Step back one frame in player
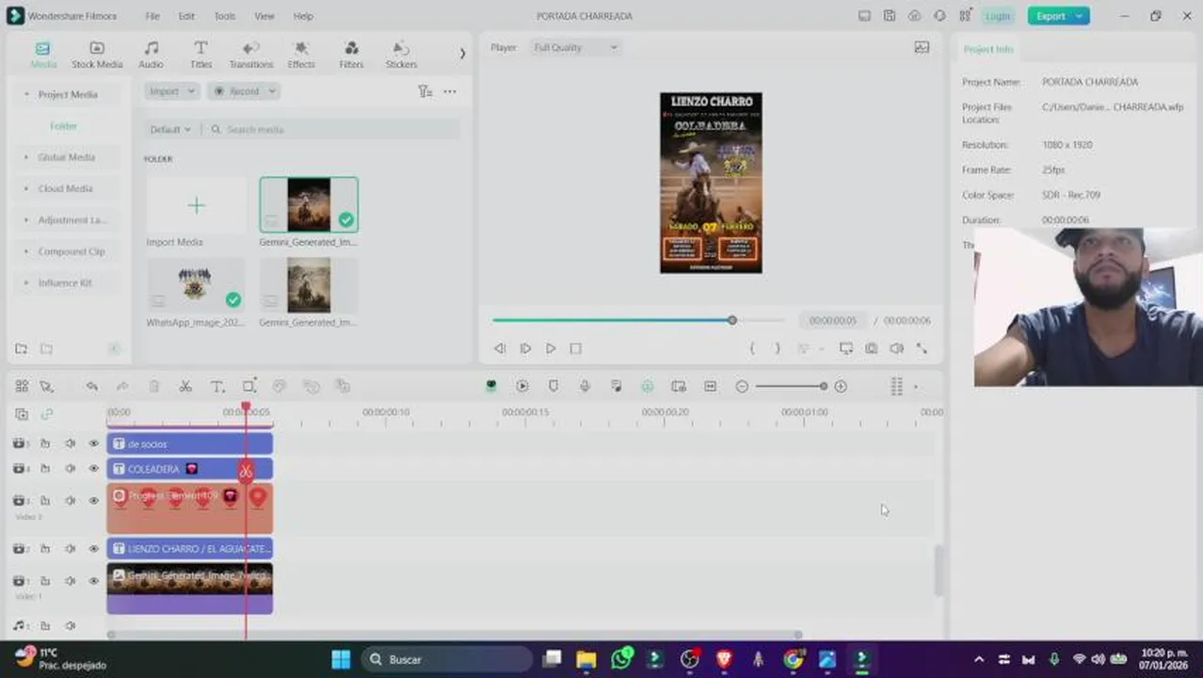The width and height of the screenshot is (1203, 678). click(x=500, y=348)
